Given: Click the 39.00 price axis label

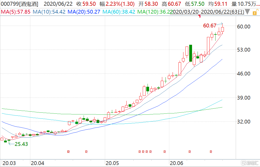Looking at the screenshot, I should 244,98.
